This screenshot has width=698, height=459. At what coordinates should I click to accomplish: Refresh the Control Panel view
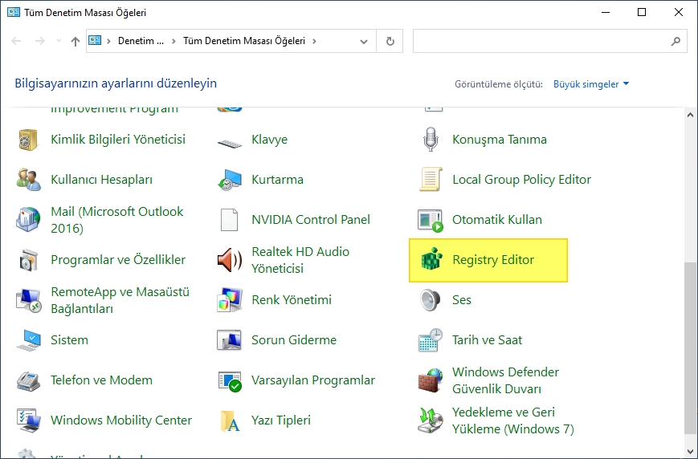390,42
